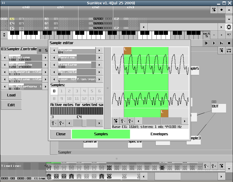Decrease keyboard octave with minus button

click(214, 35)
